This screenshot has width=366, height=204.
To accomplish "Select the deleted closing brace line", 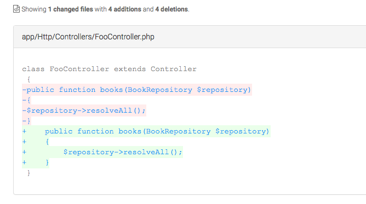I will pos(26,121).
